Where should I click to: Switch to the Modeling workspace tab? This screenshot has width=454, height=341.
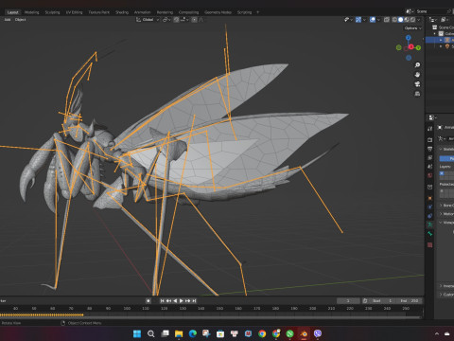[x=31, y=12]
